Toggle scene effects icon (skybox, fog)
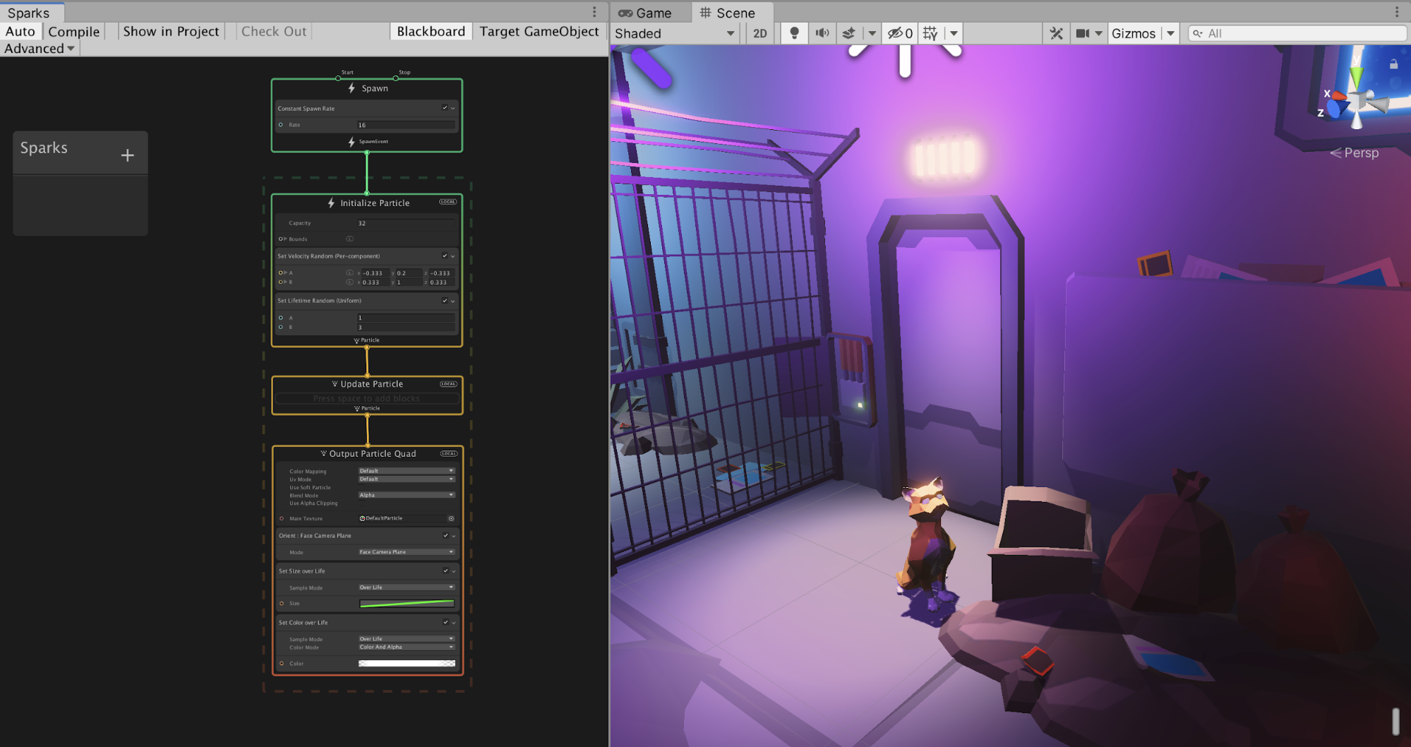The width and height of the screenshot is (1411, 747). [849, 33]
